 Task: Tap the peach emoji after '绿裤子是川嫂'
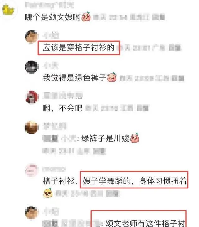coord(135,138)
